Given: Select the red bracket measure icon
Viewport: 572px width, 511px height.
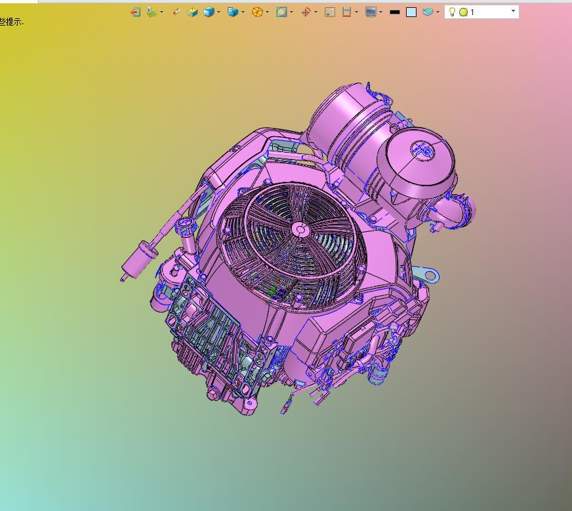Looking at the screenshot, I should click(346, 12).
